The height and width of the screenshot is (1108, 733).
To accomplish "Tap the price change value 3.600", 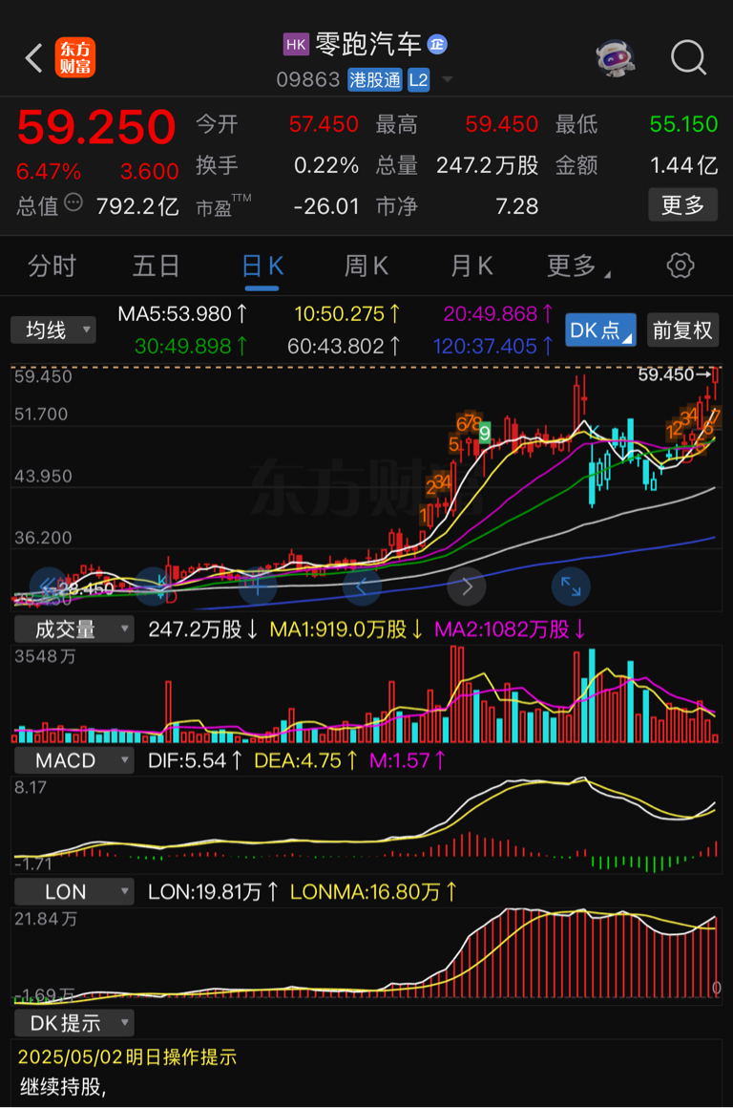I will [x=149, y=171].
